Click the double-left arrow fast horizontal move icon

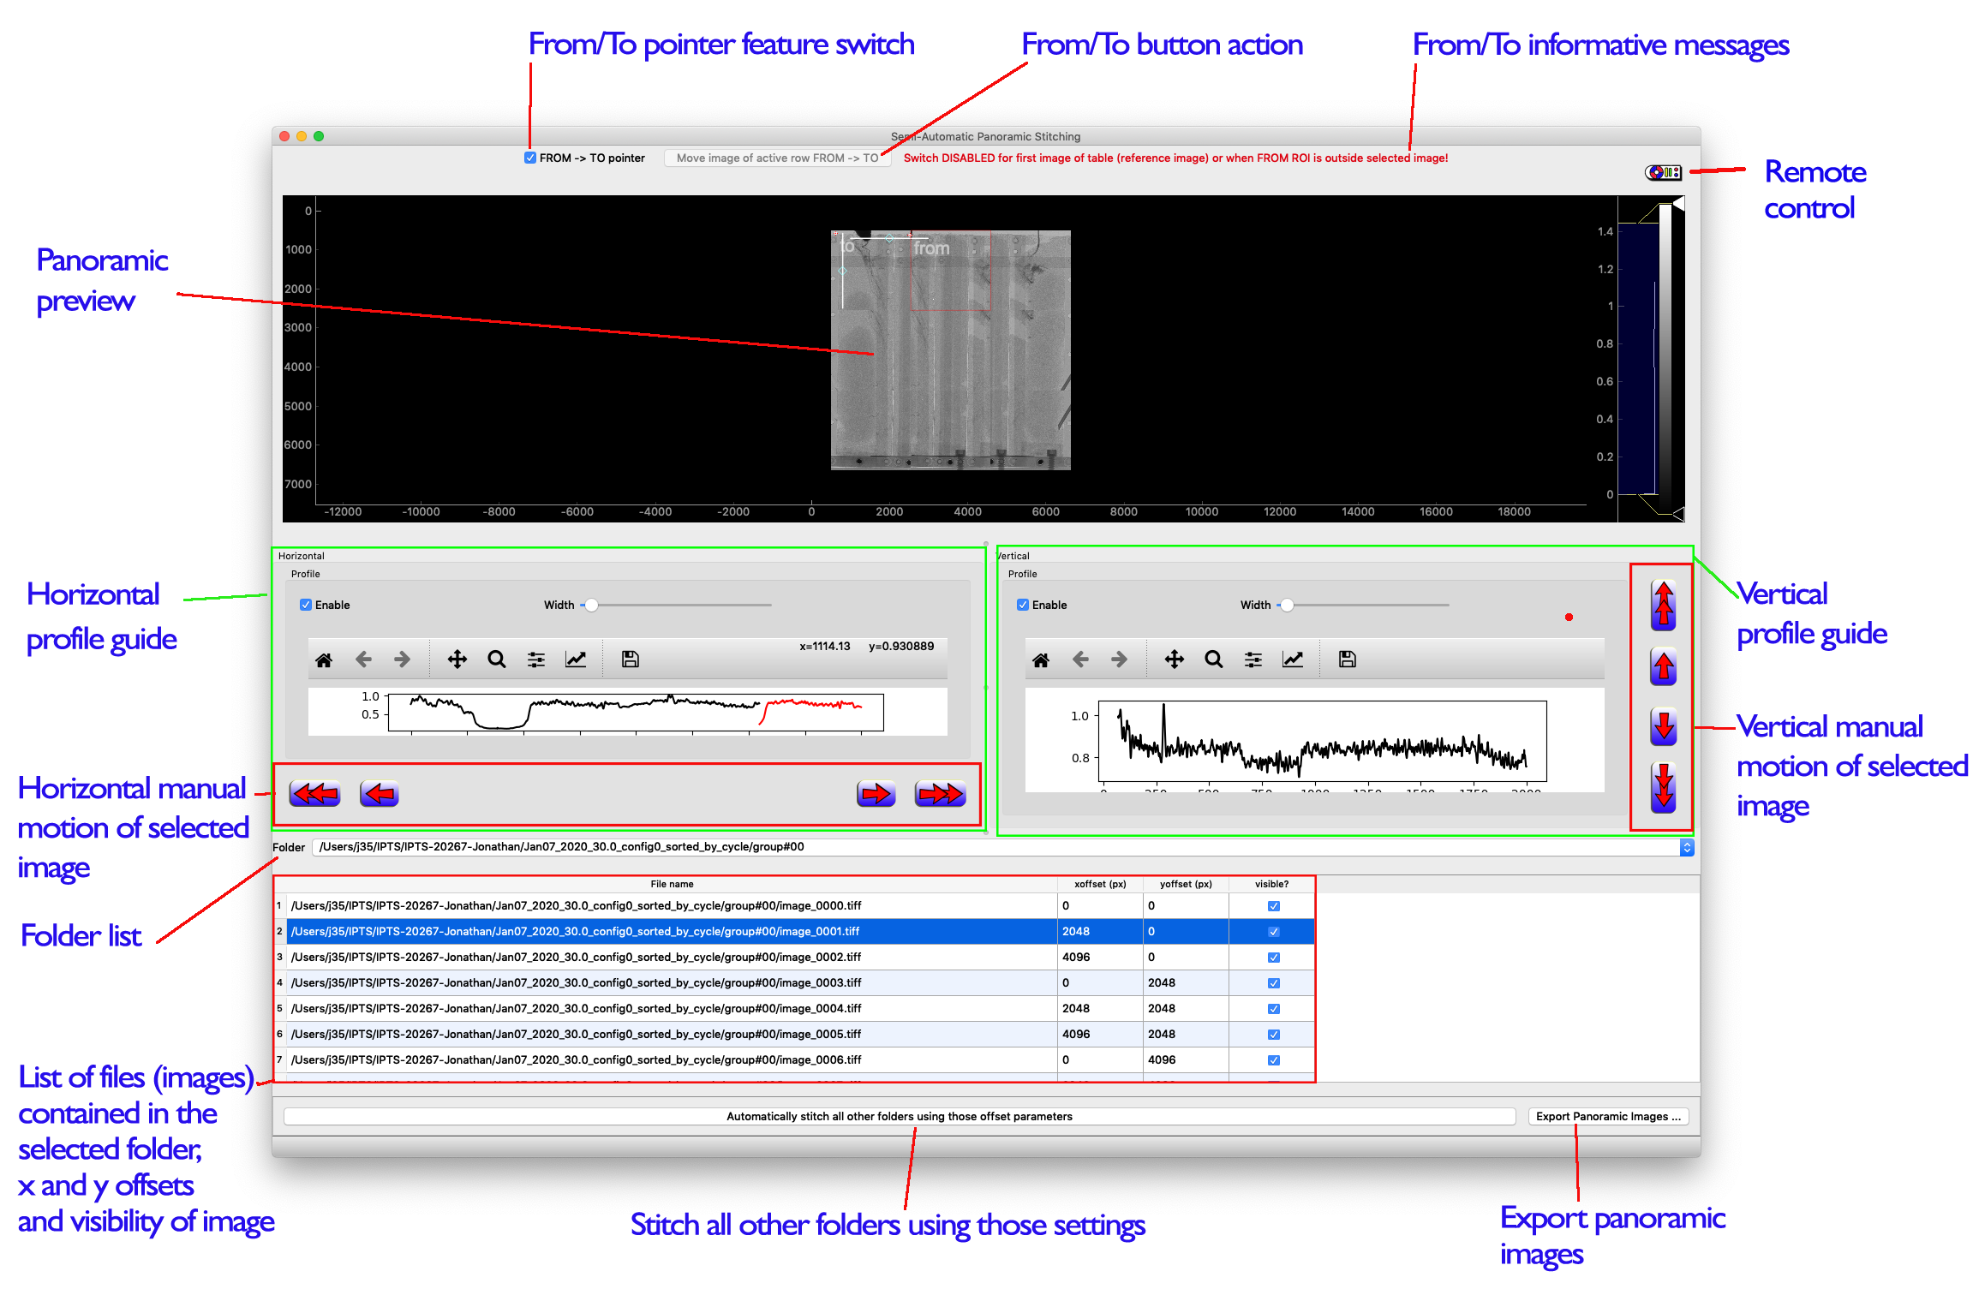(x=314, y=794)
